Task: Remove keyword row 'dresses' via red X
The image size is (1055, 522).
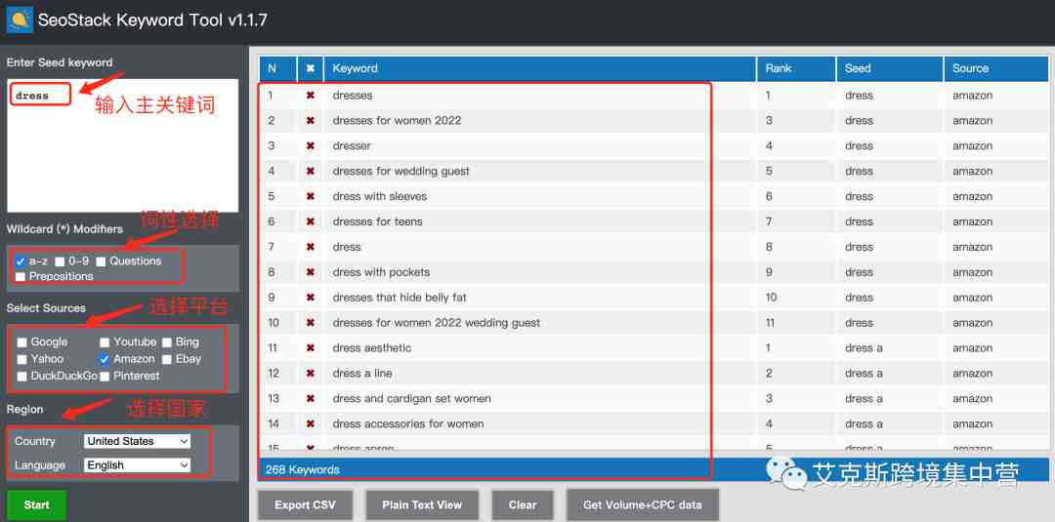Action: [x=311, y=96]
